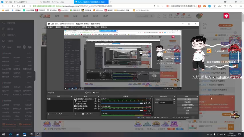Click the Start Recording button in Controls
The width and height of the screenshot is (244, 137).
pos(188,102)
